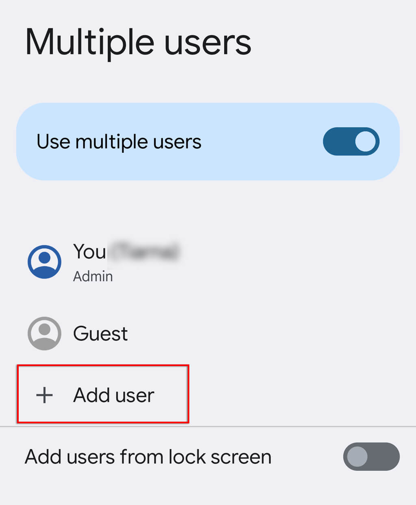Open the Guest user entry text
Screen dimensions: 416x505
coord(100,334)
